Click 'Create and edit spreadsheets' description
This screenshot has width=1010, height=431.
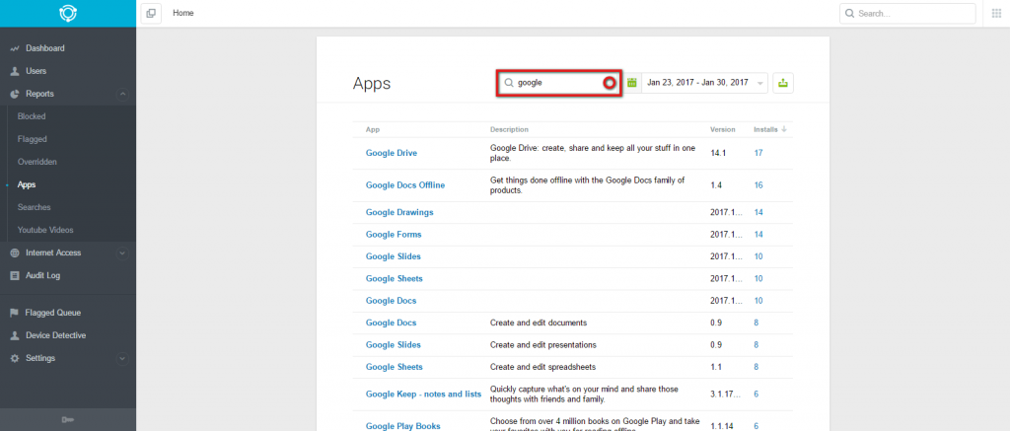543,367
